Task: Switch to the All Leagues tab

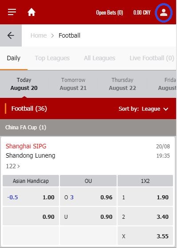Action: tap(99, 58)
